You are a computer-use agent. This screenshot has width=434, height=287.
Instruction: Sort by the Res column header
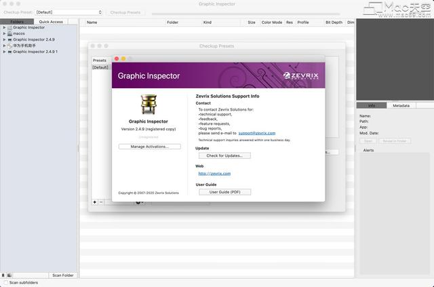290,22
